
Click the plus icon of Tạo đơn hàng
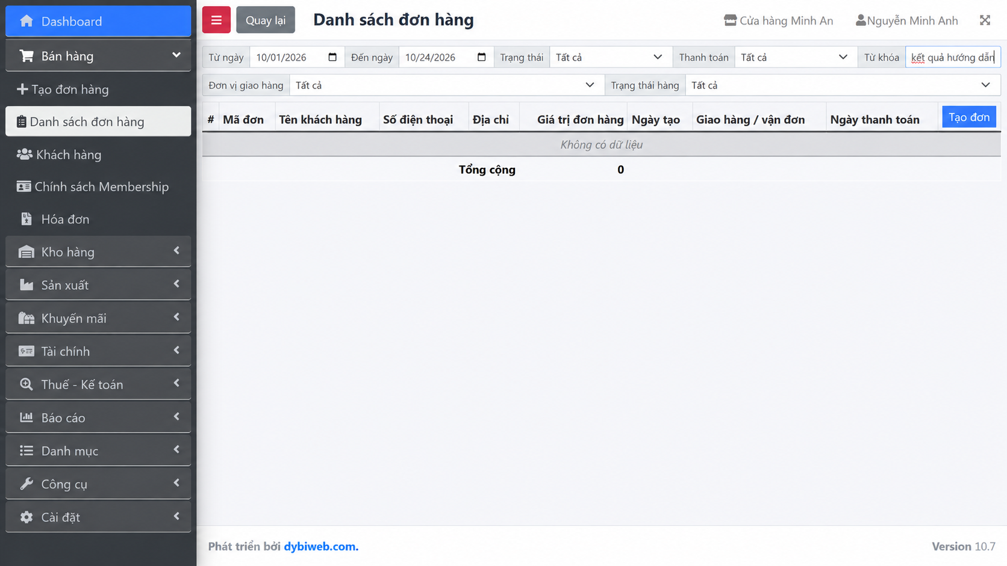(22, 89)
